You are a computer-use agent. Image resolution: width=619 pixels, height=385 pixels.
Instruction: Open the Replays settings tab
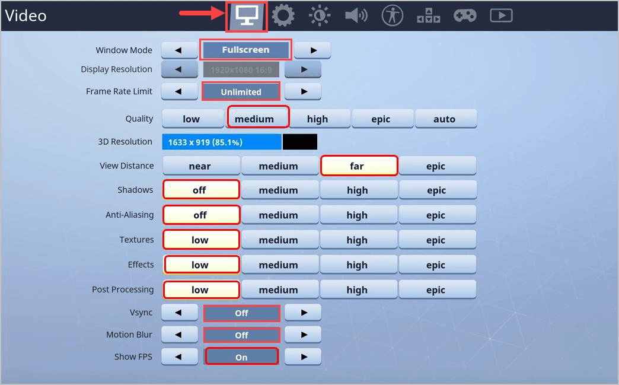(x=500, y=16)
